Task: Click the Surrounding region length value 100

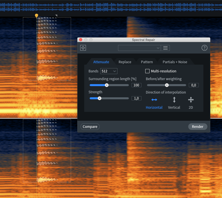Action: coord(136,85)
